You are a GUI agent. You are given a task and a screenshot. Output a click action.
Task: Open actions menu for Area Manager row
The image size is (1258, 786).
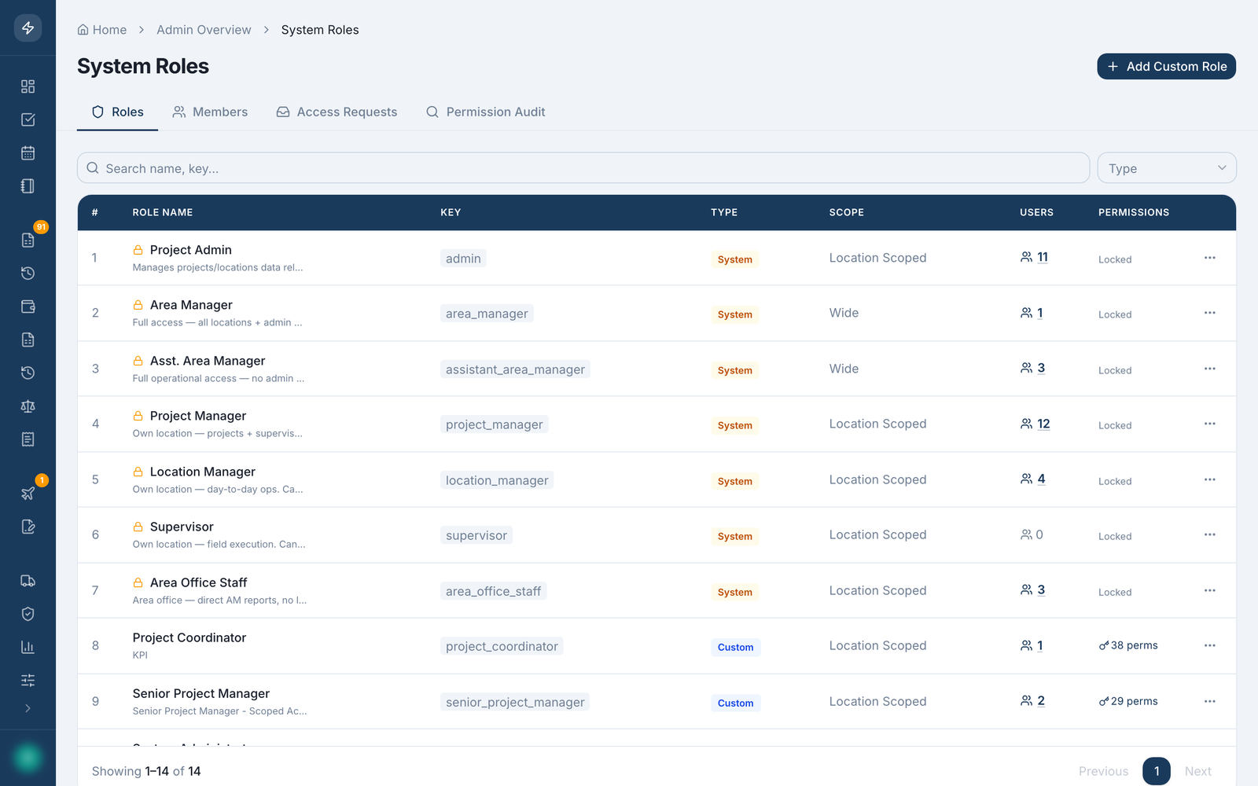(x=1209, y=313)
